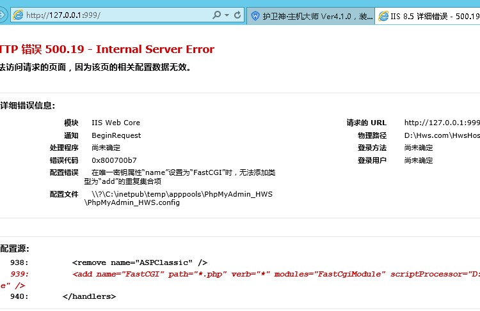Click the search magnifier icon in address bar
This screenshot has width=480, height=311.
coord(218,15)
